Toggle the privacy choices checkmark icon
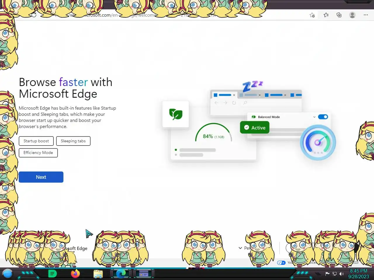This screenshot has height=280, width=374. tap(281, 263)
